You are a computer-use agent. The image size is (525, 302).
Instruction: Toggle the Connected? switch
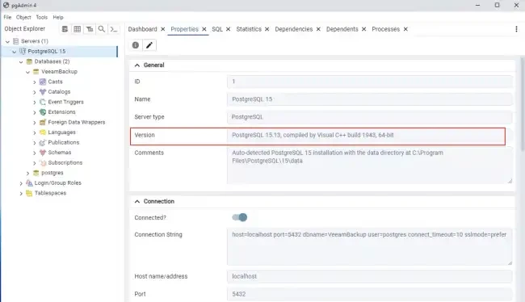tap(239, 218)
